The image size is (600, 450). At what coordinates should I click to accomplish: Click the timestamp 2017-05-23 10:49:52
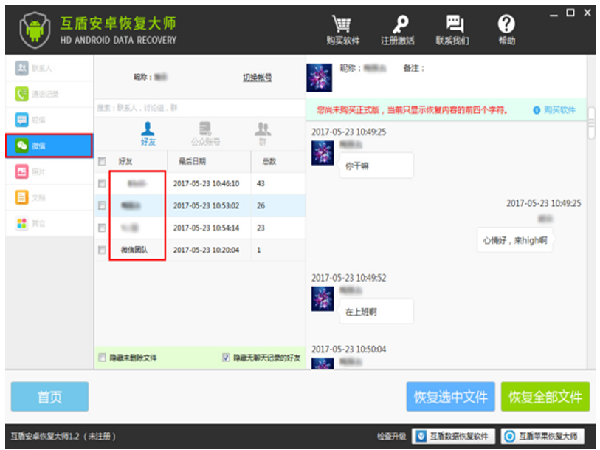[348, 278]
